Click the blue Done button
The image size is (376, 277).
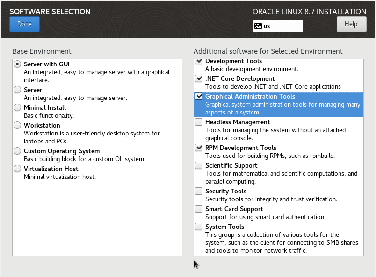point(24,24)
